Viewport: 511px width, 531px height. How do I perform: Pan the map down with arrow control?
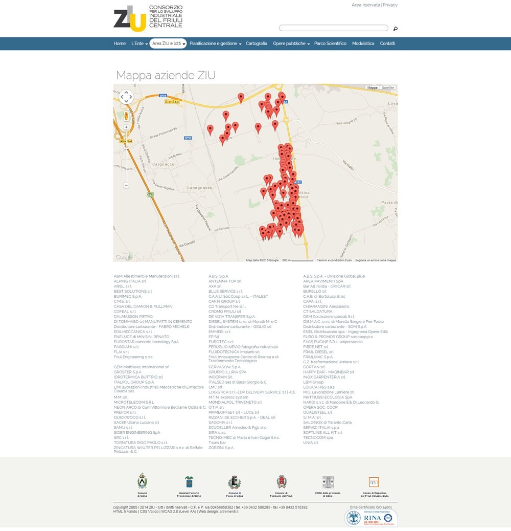point(126,101)
